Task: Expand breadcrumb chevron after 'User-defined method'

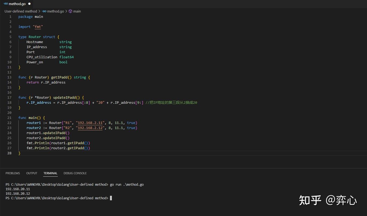Action: coord(39,11)
